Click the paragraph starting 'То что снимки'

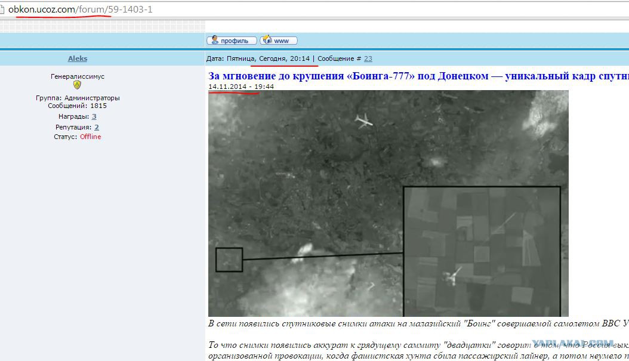[x=418, y=350]
